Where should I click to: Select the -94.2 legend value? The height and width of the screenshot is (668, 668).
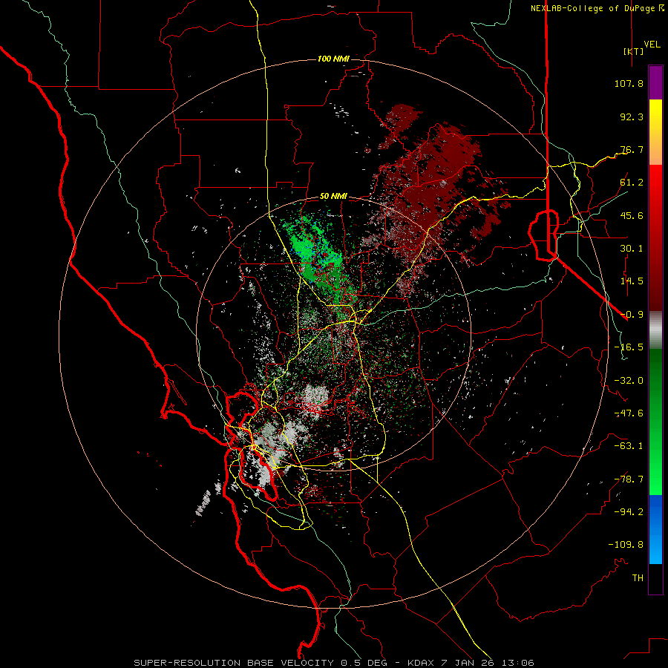[629, 512]
